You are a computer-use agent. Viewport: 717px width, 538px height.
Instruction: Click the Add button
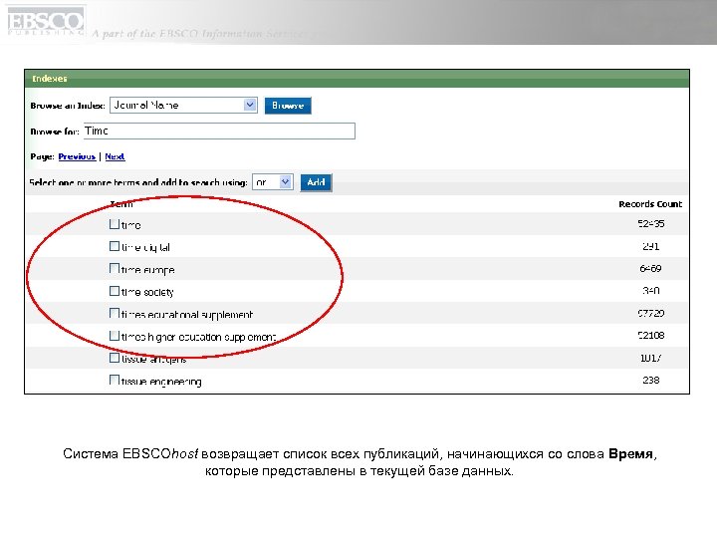(x=316, y=182)
